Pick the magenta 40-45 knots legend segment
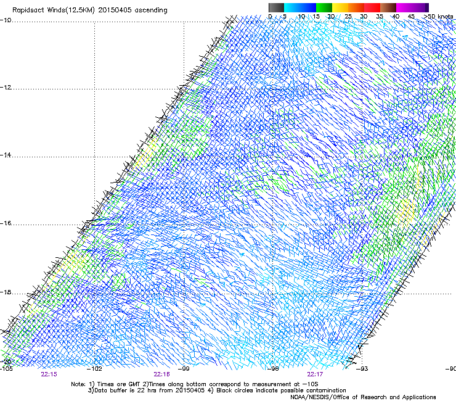 pos(404,7)
